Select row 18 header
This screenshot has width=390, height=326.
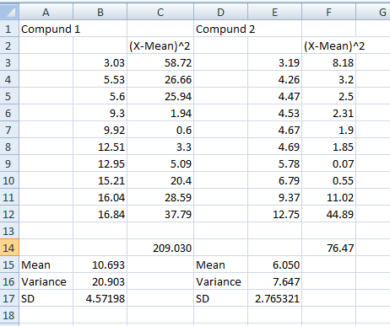coord(9,315)
